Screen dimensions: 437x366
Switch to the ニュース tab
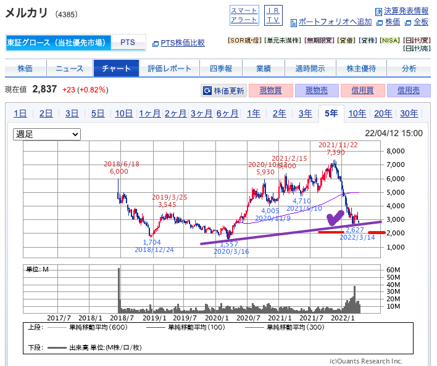(69, 68)
